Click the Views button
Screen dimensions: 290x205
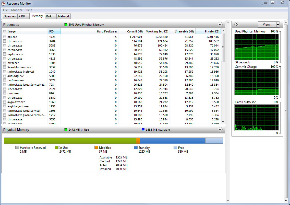pyautogui.click(x=267, y=25)
